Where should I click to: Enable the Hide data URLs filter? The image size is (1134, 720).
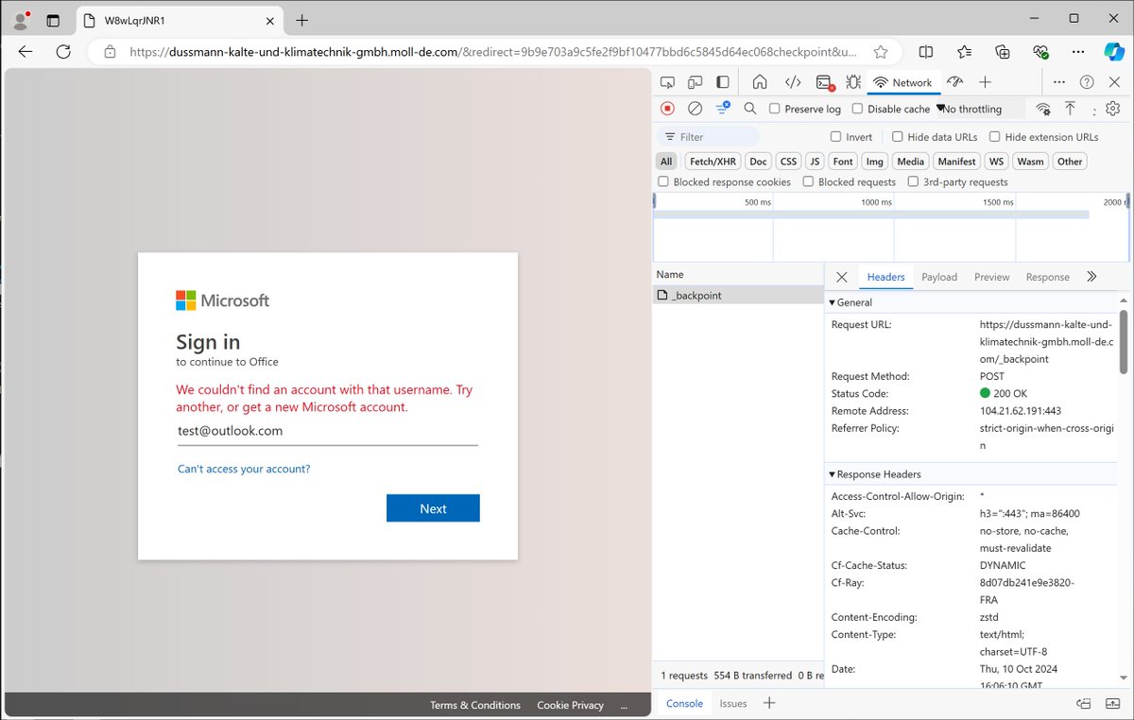click(x=898, y=137)
